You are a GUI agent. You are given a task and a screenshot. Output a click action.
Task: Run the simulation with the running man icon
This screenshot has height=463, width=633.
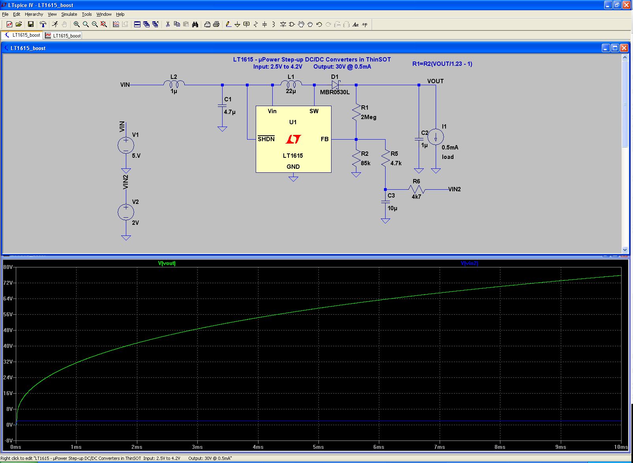55,24
